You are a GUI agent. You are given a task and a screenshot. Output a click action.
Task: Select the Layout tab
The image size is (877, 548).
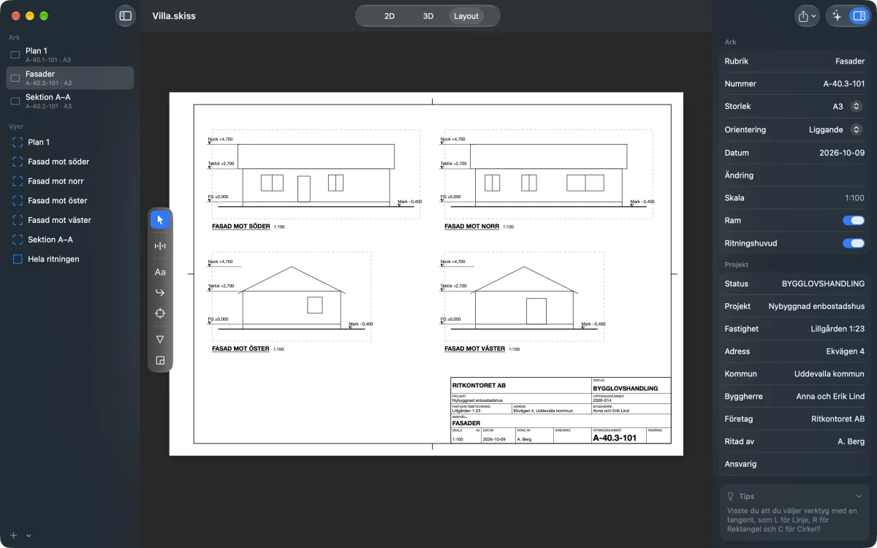pos(466,16)
